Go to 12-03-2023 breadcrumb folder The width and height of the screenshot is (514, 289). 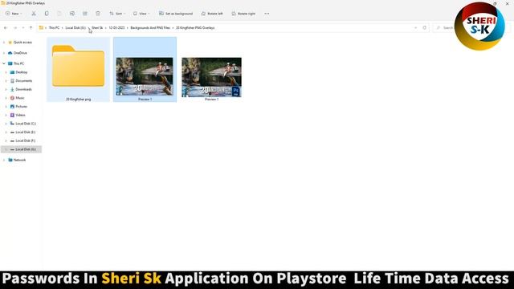pyautogui.click(x=116, y=28)
